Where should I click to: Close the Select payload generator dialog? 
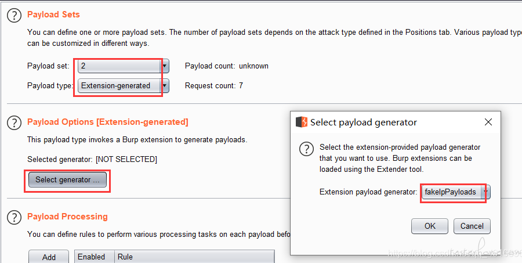pos(488,122)
